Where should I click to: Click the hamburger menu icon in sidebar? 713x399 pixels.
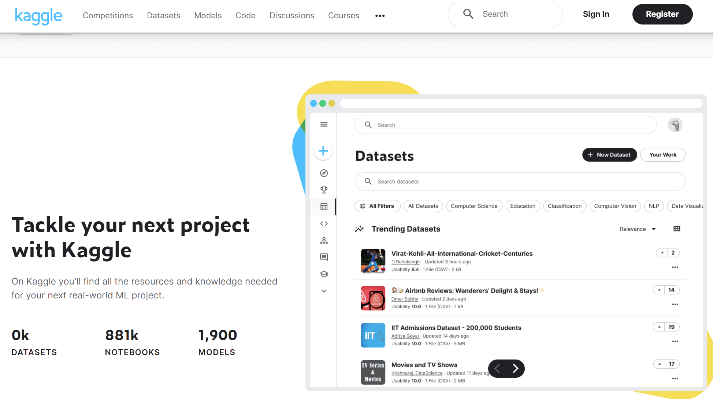[324, 124]
